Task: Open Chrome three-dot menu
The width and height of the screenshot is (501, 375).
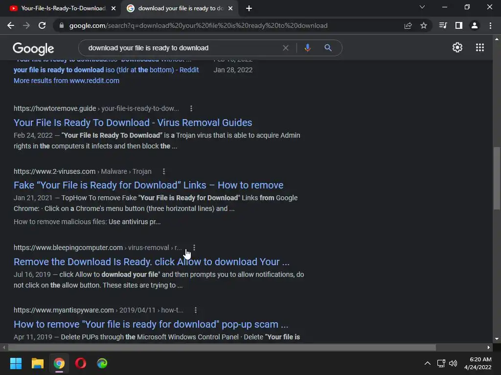Action: (x=490, y=25)
